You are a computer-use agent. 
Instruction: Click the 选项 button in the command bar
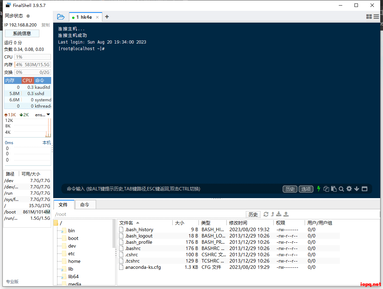point(306,189)
